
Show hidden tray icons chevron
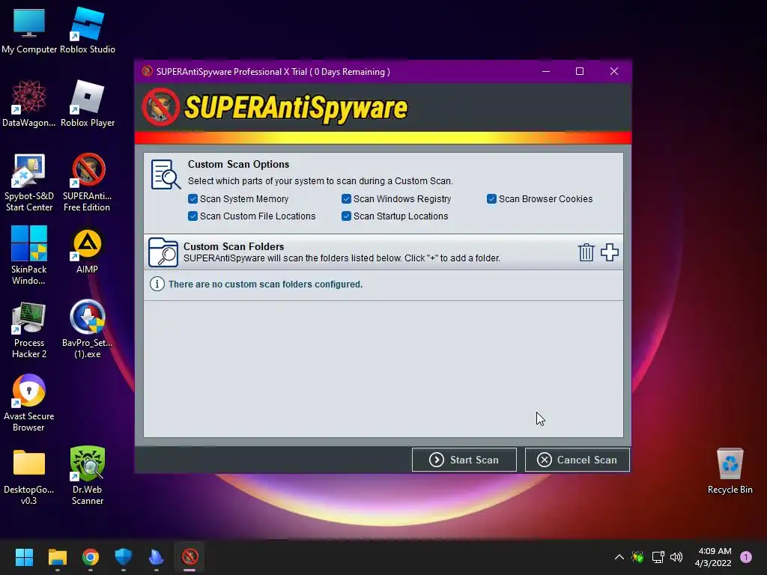(619, 557)
